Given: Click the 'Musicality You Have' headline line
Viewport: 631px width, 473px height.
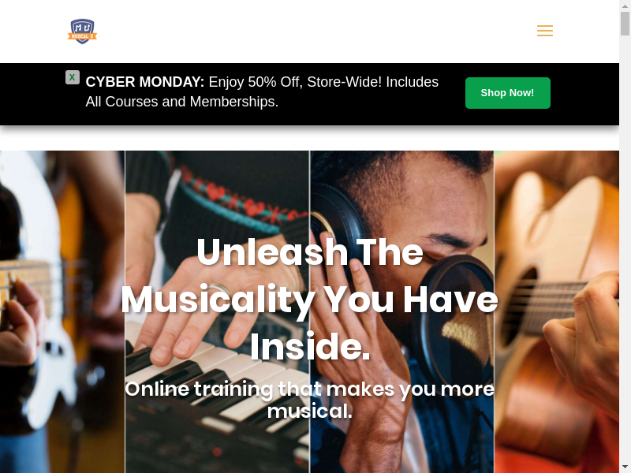Looking at the screenshot, I should [x=309, y=300].
